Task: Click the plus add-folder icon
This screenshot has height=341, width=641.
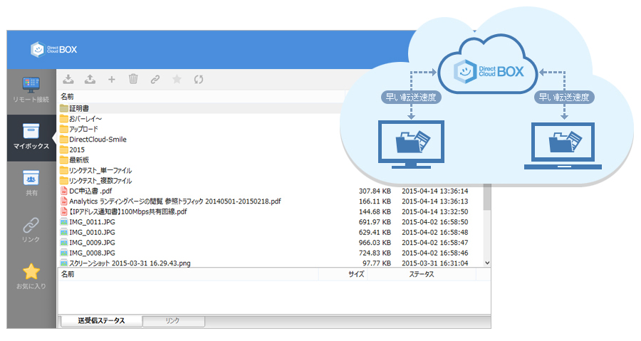Action: click(112, 79)
